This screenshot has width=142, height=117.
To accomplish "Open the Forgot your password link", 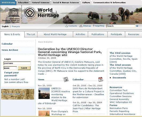I will (x=11, y=74).
